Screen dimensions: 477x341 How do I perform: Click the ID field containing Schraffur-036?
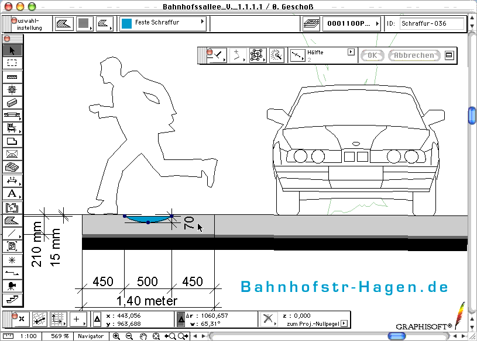click(x=432, y=24)
